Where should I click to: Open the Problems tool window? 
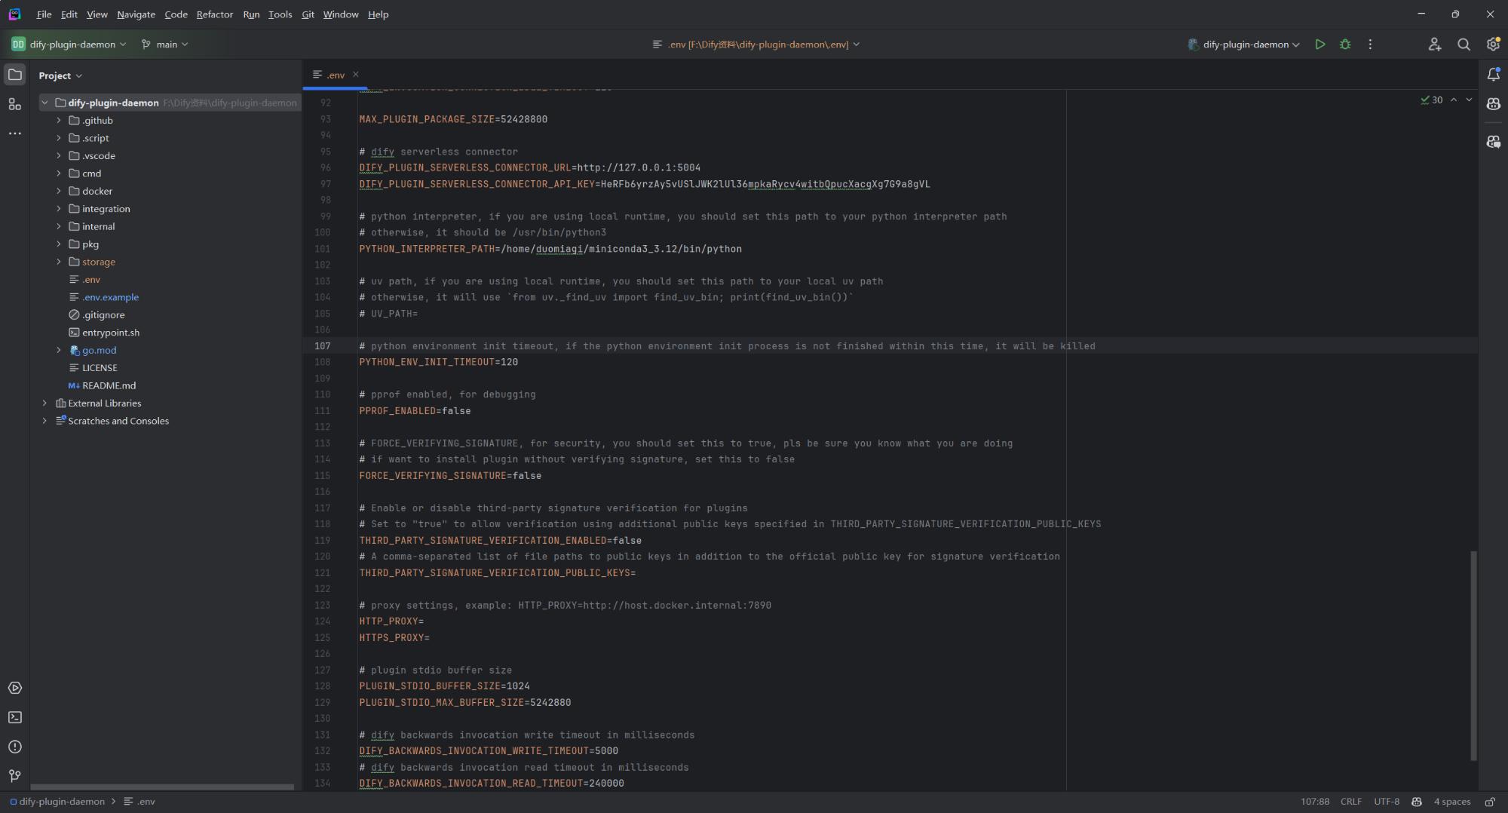[x=14, y=747]
